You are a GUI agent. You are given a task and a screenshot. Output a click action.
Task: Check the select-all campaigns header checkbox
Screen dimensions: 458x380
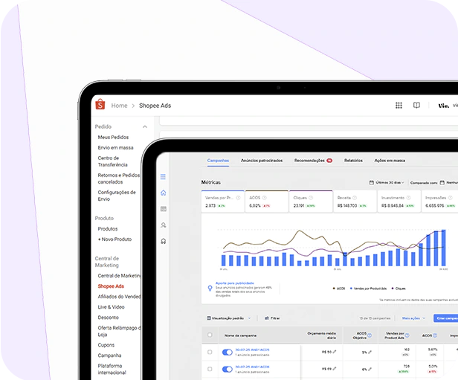[210, 335]
